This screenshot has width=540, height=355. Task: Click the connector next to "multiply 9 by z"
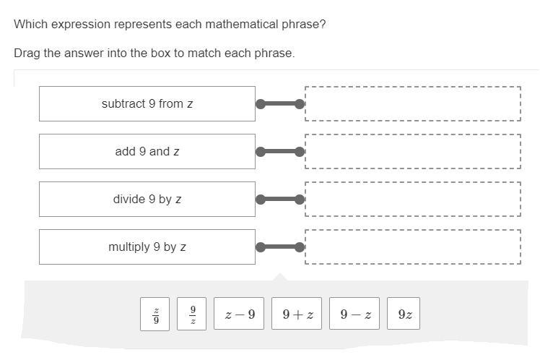tap(281, 247)
